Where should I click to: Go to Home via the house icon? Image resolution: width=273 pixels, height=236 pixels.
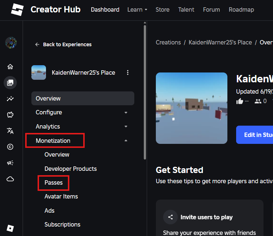(x=10, y=67)
